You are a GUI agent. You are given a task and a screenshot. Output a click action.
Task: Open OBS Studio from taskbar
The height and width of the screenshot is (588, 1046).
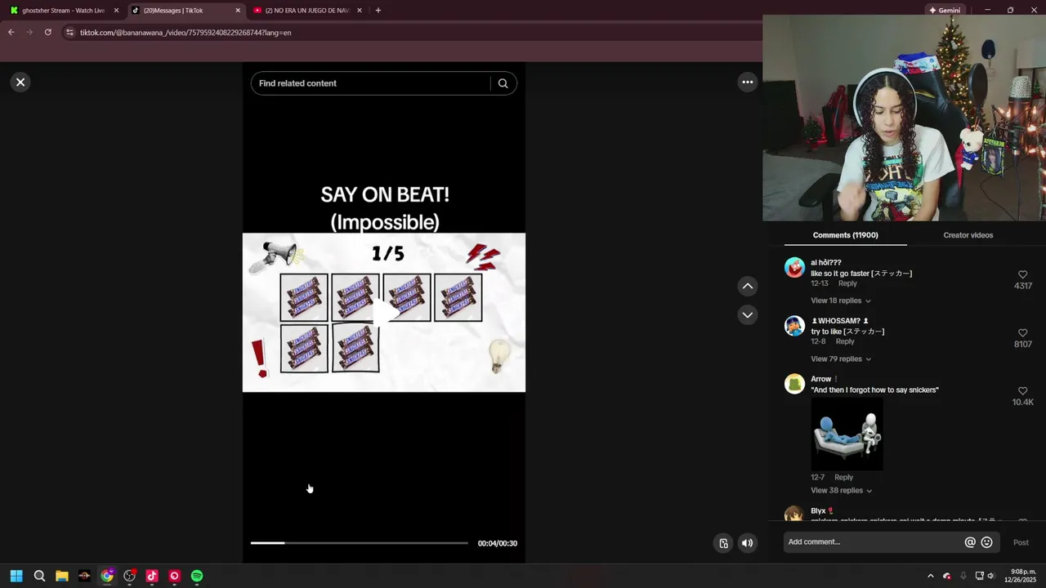129,576
